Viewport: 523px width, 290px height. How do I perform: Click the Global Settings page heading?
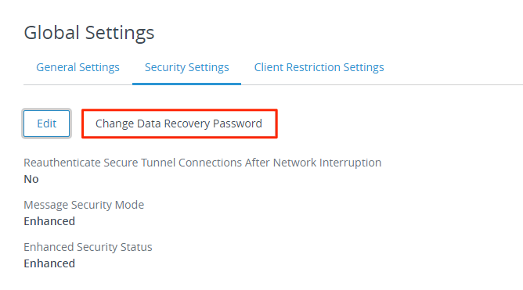click(89, 33)
